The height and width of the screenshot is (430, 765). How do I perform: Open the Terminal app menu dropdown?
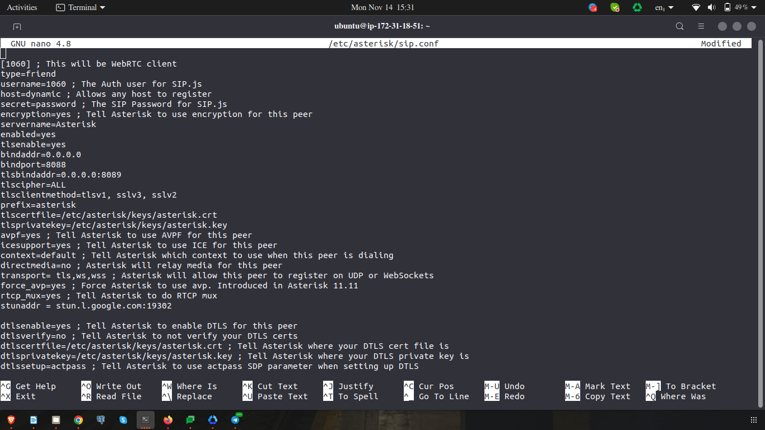click(81, 7)
